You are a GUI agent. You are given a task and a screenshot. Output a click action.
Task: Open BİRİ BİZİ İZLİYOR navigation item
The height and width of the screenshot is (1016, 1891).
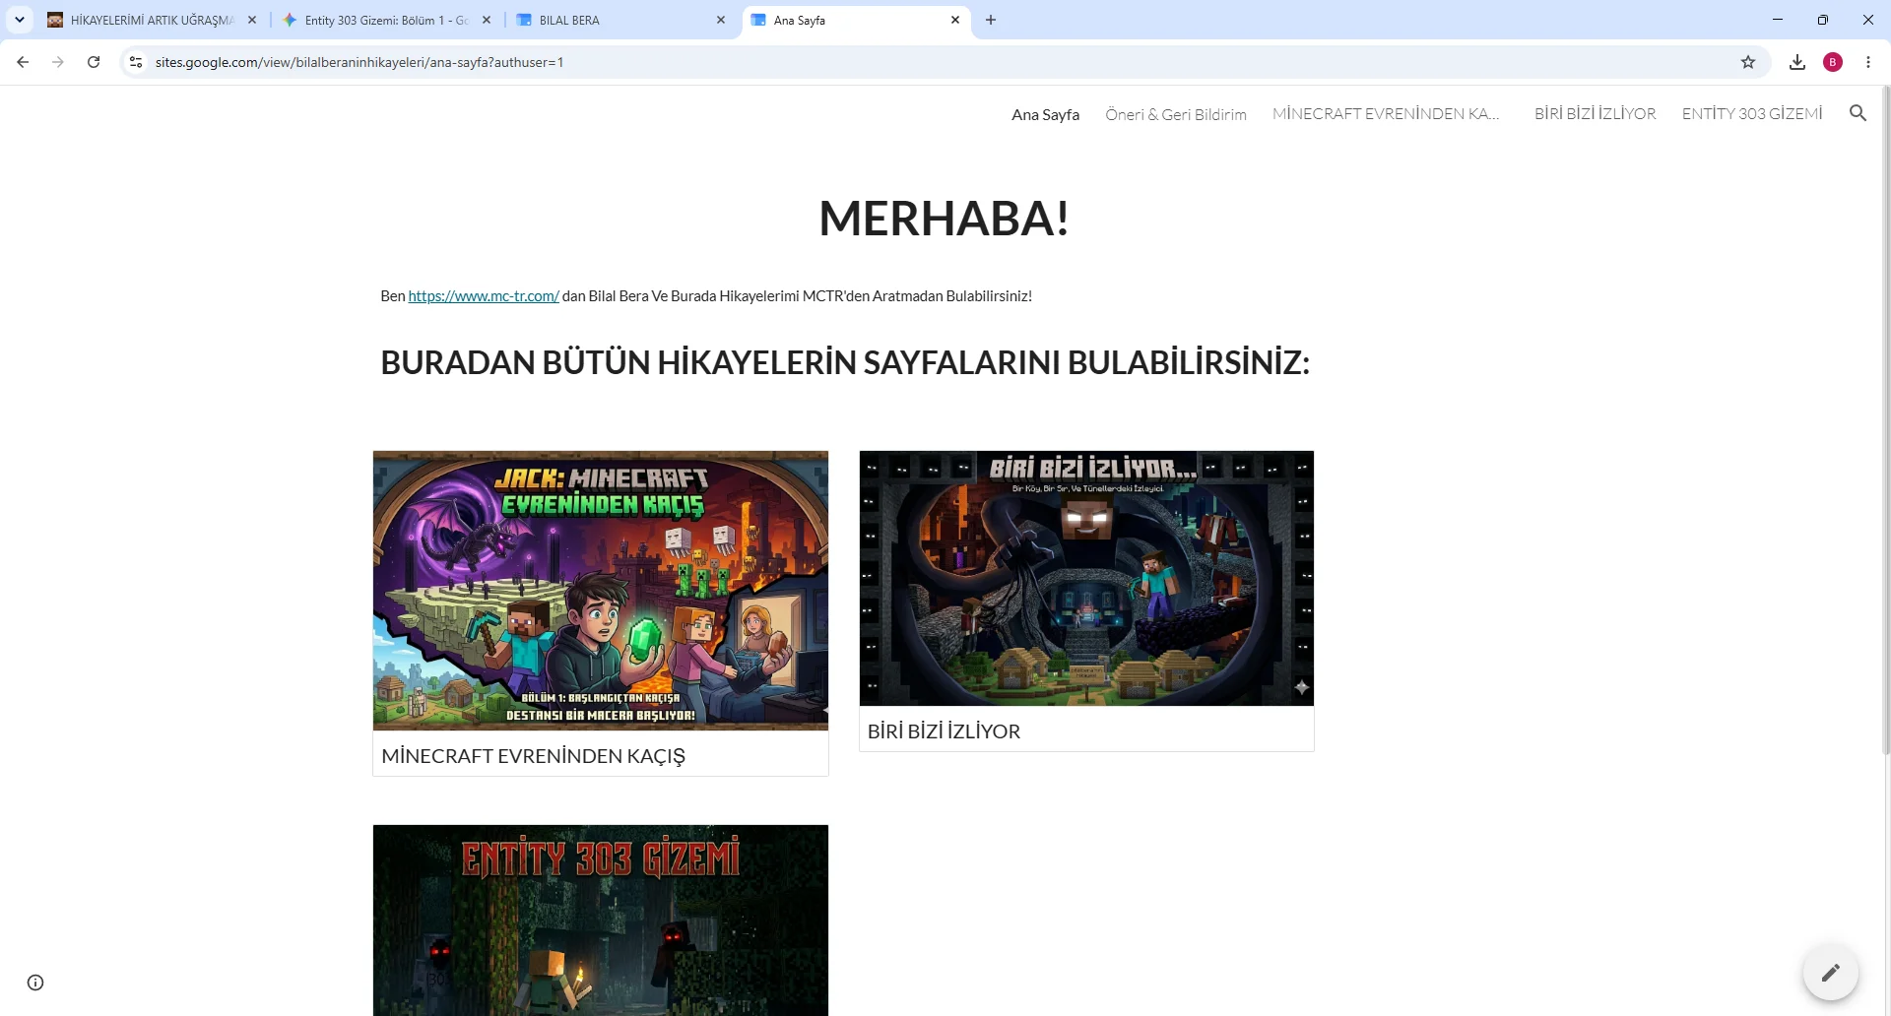pyautogui.click(x=1595, y=113)
